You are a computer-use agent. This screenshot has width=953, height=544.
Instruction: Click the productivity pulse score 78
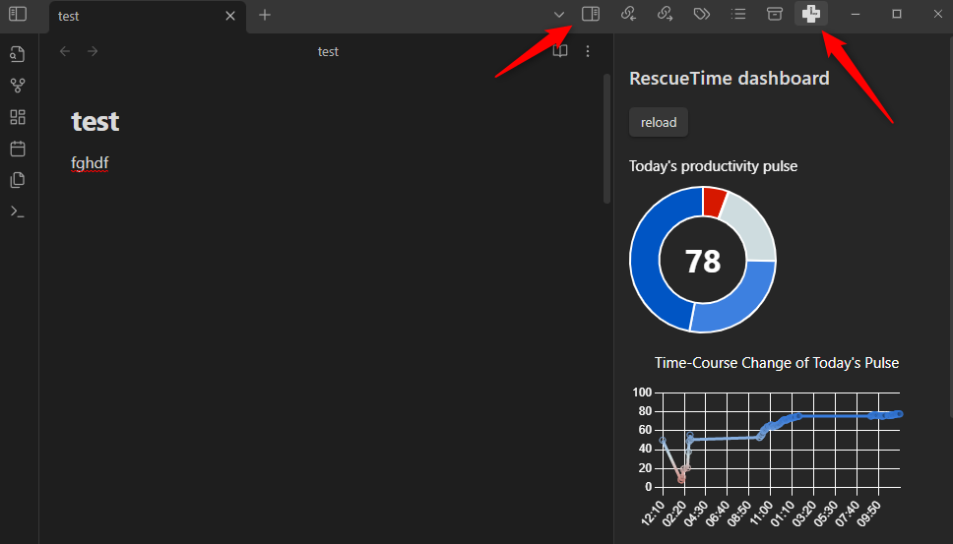coord(703,261)
